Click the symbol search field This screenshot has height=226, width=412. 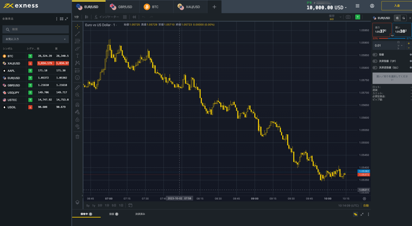(36, 29)
